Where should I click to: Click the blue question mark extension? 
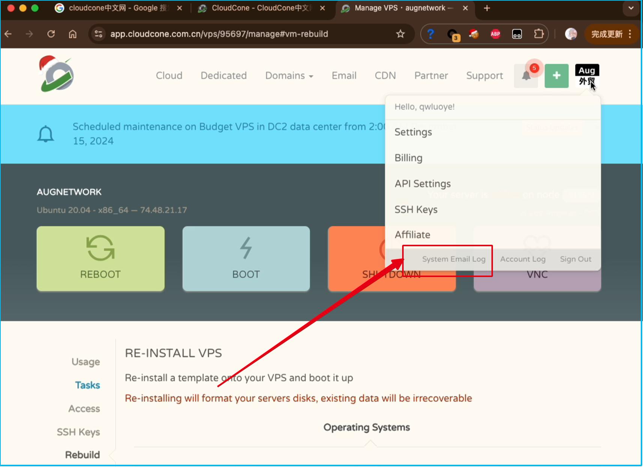click(431, 34)
